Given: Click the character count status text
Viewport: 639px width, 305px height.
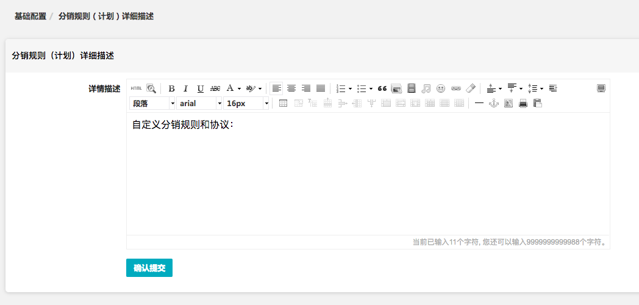Looking at the screenshot, I should pos(509,242).
